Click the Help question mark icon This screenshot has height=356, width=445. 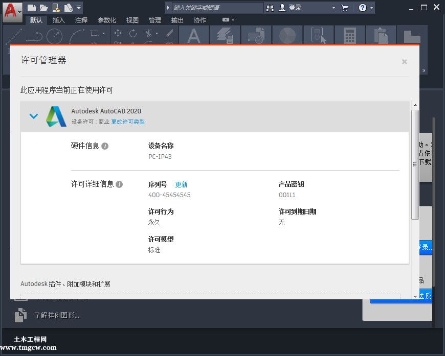pos(363,8)
